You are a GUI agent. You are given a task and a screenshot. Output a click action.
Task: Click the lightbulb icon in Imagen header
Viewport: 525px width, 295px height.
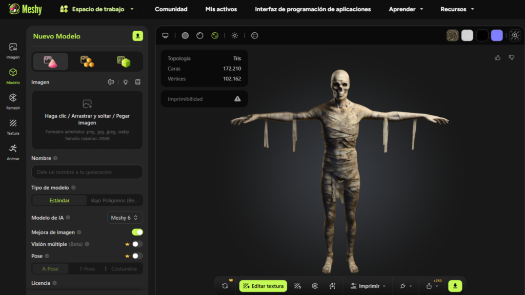point(126,82)
